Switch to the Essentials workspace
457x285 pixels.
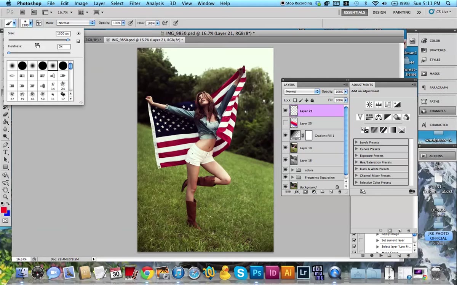[355, 12]
